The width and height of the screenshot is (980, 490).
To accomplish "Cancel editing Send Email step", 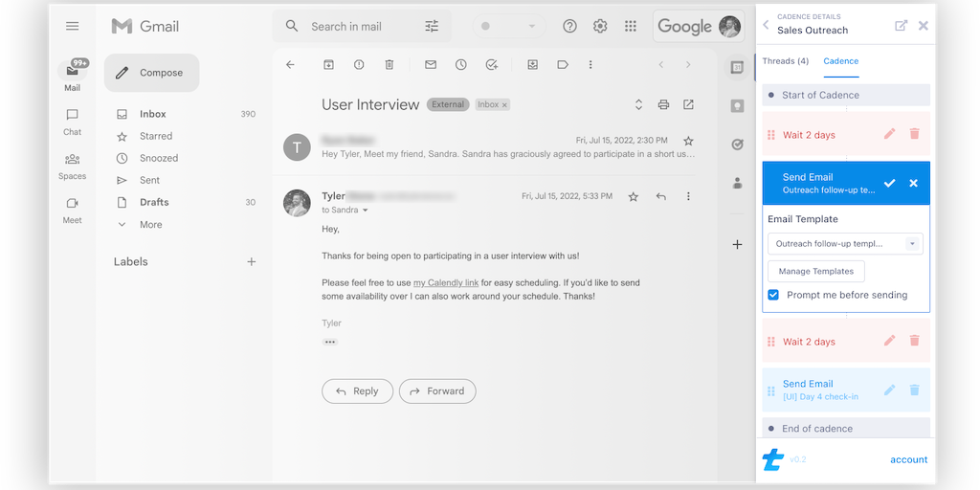I will [x=913, y=183].
